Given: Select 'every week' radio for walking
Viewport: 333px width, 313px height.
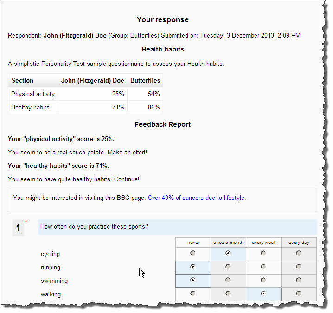Looking at the screenshot, I should coord(263,294).
